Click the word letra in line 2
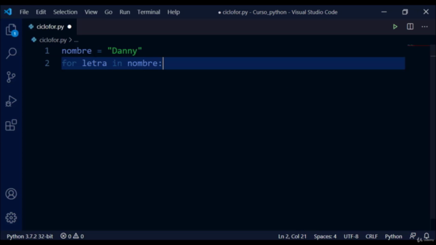This screenshot has height=245, width=436. coord(94,63)
